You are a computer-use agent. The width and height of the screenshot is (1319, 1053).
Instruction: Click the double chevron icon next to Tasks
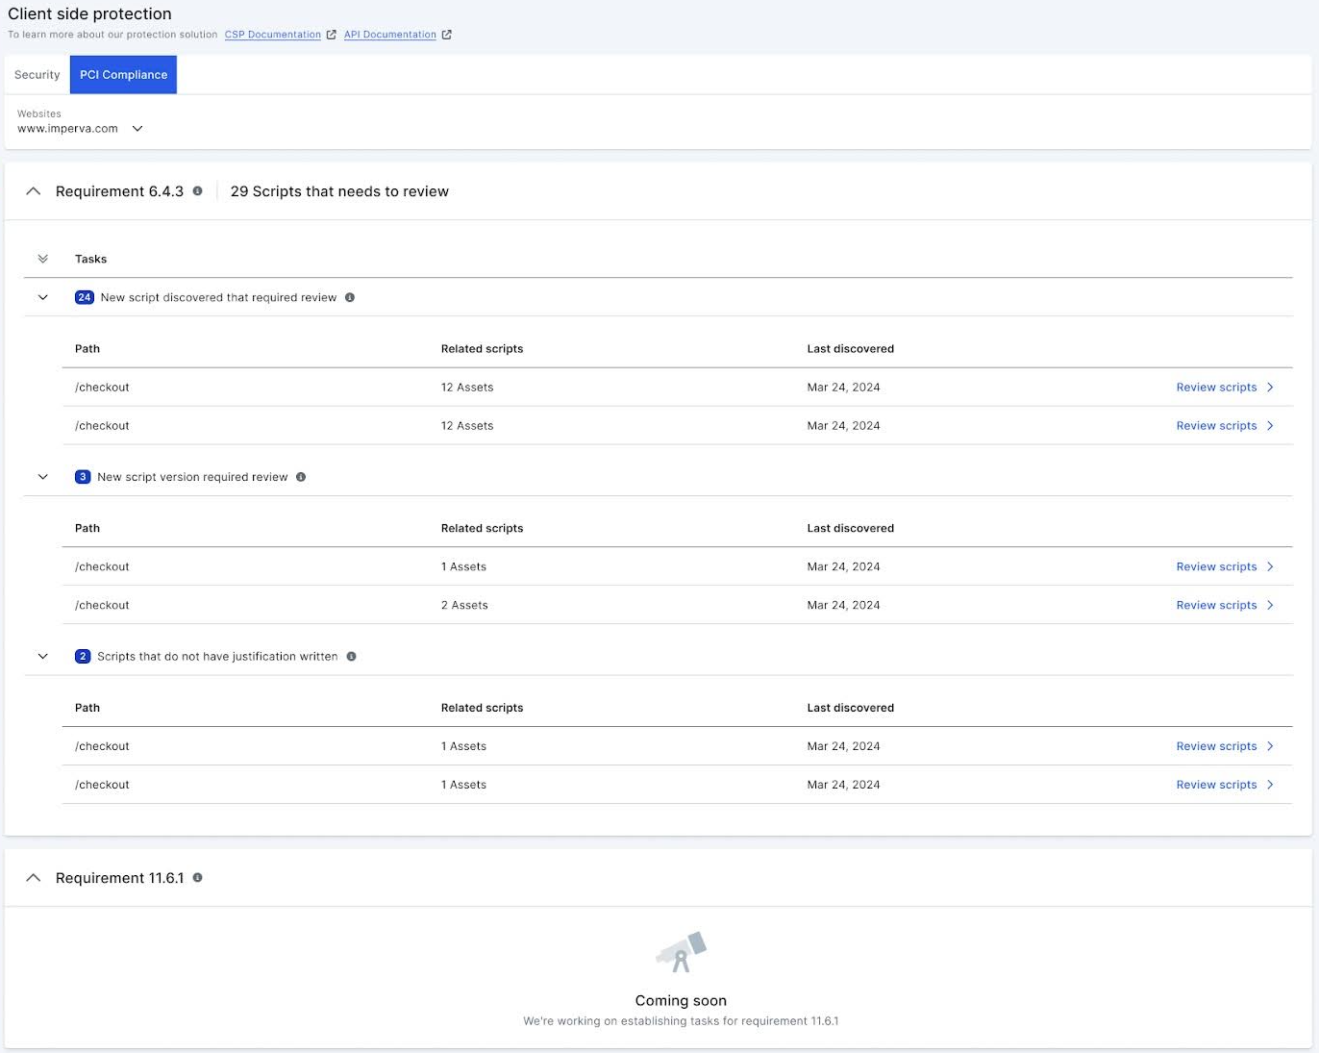click(42, 258)
